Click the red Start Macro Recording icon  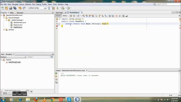pos(117,16)
